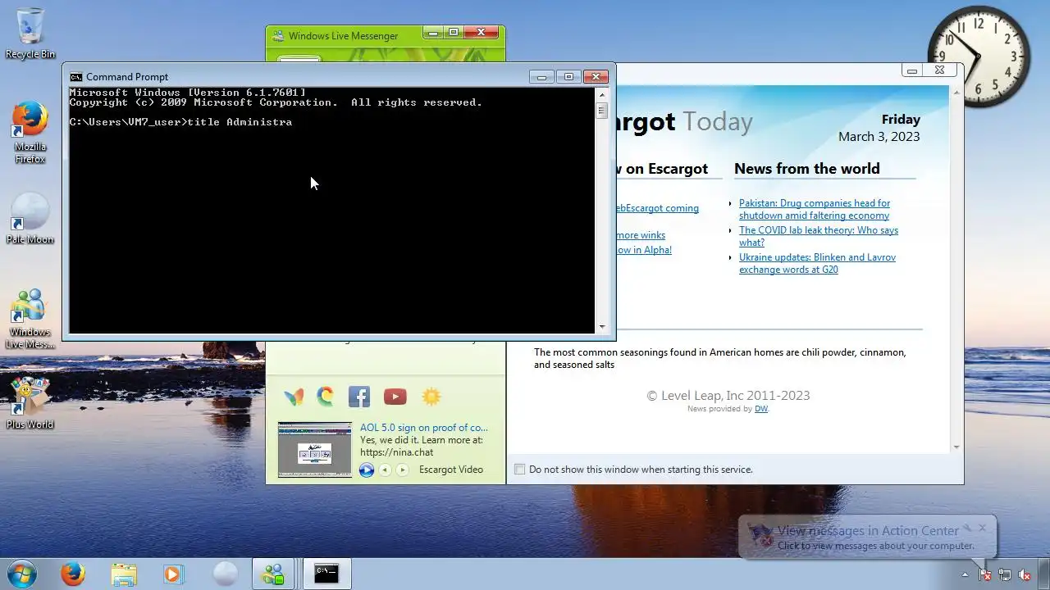Open the Command Prompt title bar system icon
Image resolution: width=1050 pixels, height=590 pixels.
pyautogui.click(x=76, y=77)
